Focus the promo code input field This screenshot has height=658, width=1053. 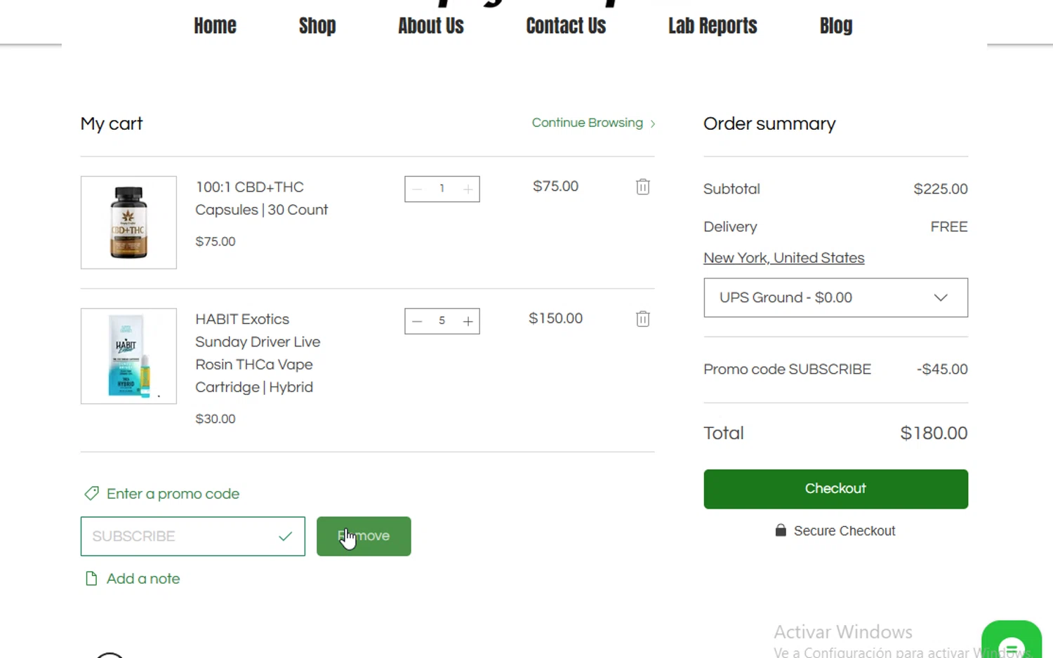192,537
